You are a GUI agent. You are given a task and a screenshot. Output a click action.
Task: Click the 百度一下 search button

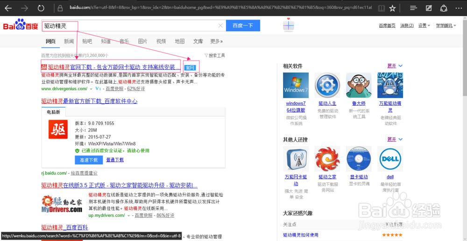click(243, 26)
